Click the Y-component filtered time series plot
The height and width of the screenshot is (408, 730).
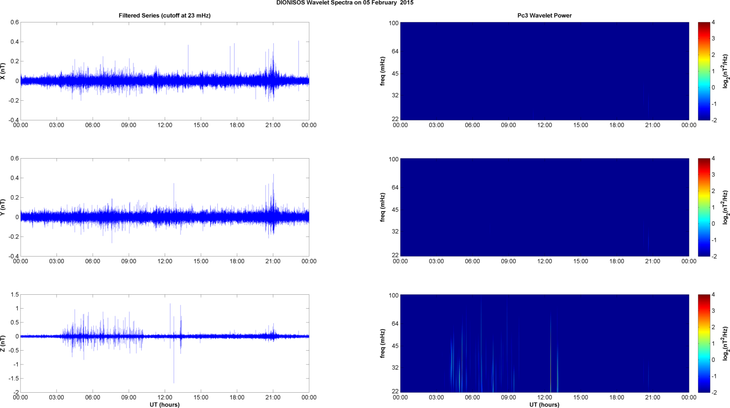point(165,207)
